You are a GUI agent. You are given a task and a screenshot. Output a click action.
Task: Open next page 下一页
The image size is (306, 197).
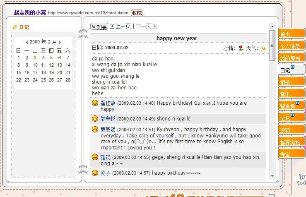pyautogui.click(x=143, y=26)
